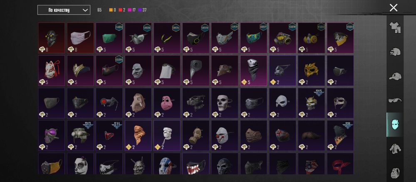This screenshot has width=416, height=182.
Task: Filter by the purple quality counter 37
Action: tap(142, 10)
